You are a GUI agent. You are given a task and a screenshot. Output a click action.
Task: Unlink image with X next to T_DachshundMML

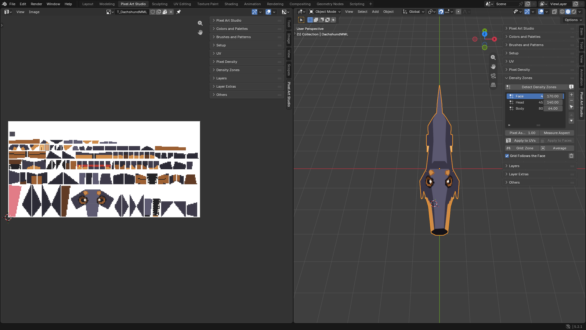click(171, 12)
